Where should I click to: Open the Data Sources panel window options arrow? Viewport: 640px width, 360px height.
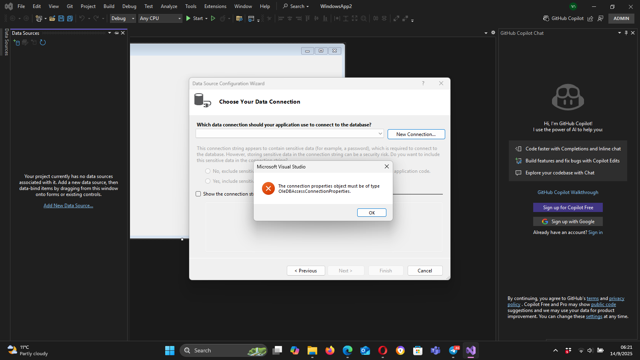tap(110, 33)
